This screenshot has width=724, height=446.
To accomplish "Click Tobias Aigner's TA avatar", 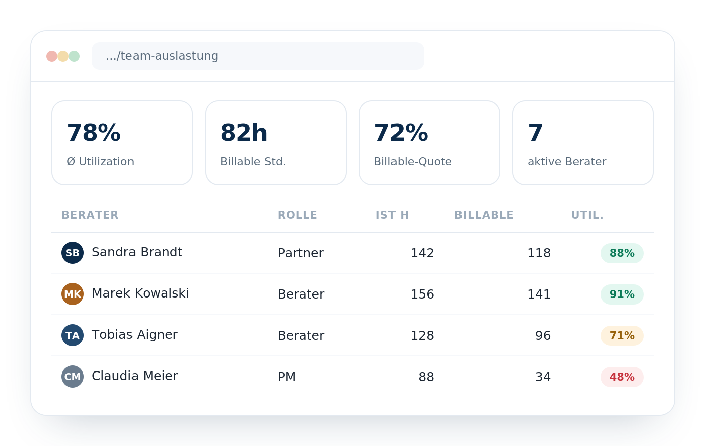I will (73, 335).
